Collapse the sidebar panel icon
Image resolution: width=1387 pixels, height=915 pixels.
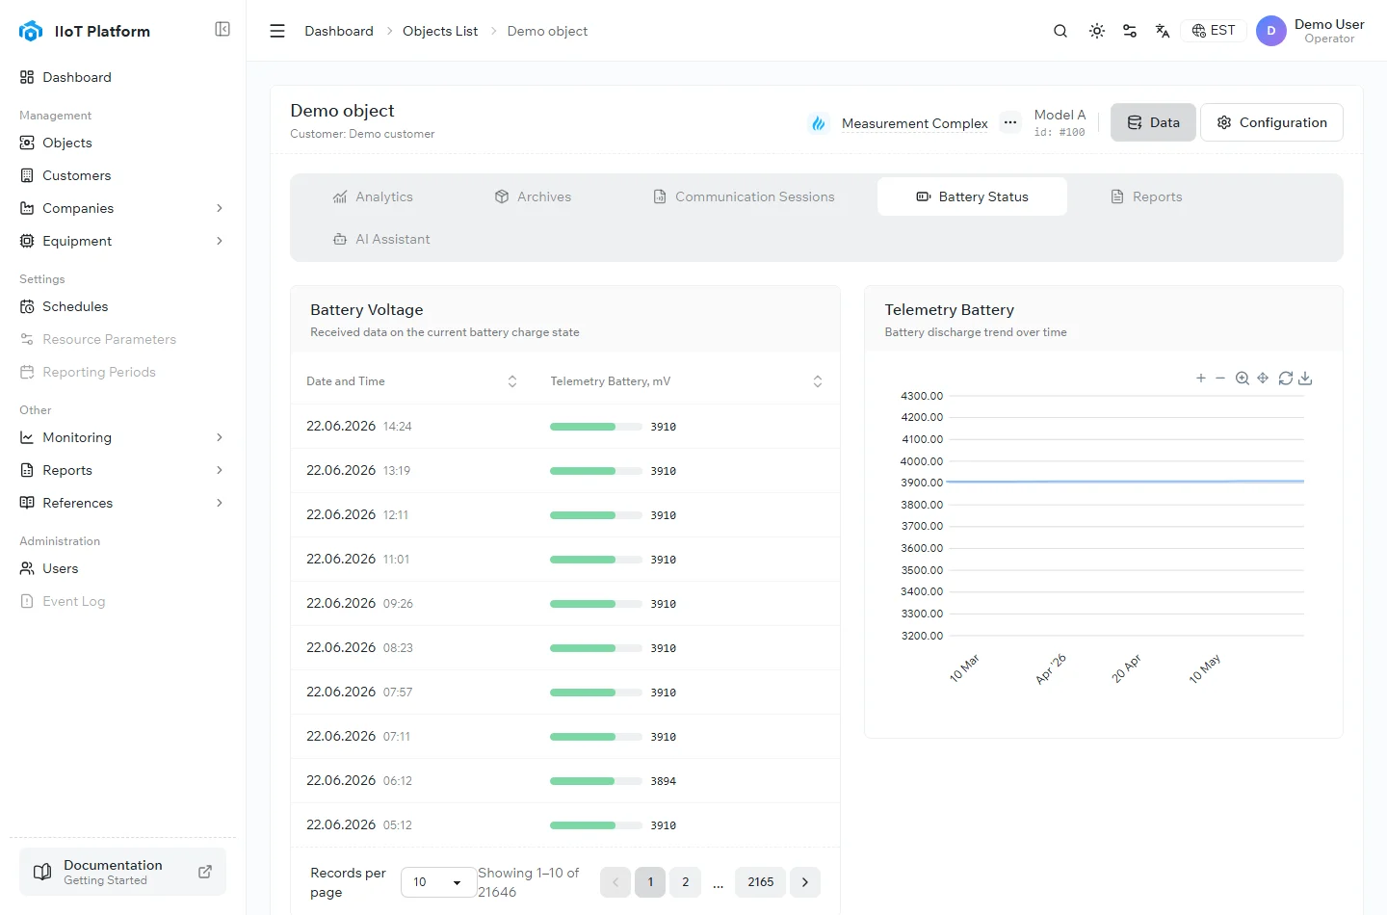click(222, 30)
